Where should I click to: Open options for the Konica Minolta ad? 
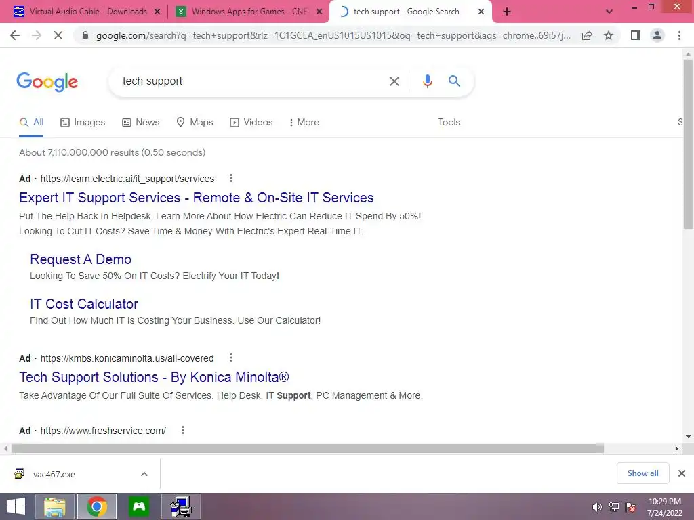pyautogui.click(x=230, y=357)
